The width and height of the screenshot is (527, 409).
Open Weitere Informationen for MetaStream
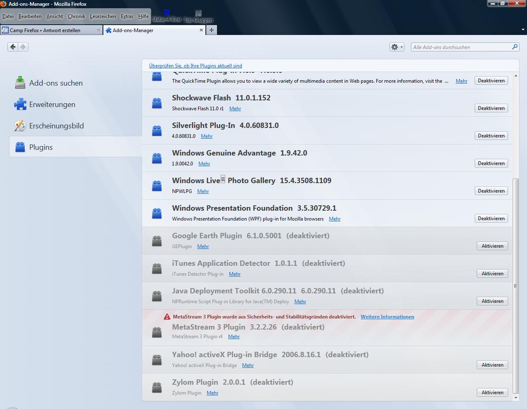[x=387, y=317]
